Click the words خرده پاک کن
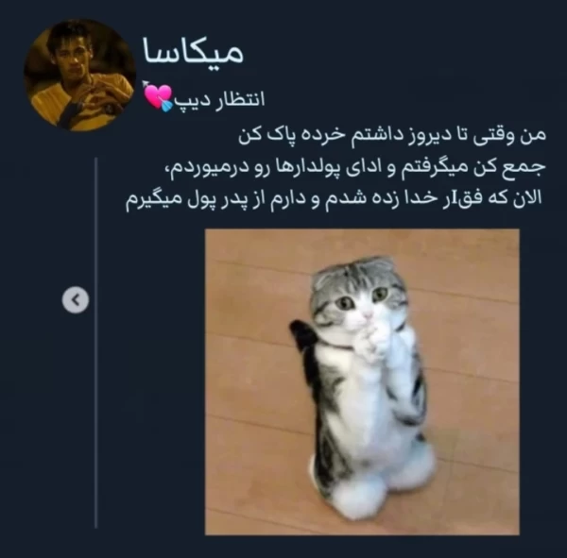567x558 pixels. coord(290,136)
